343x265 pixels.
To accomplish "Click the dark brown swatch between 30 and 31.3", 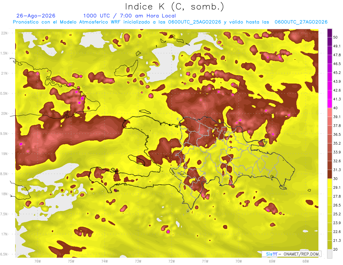I will [x=330, y=174].
